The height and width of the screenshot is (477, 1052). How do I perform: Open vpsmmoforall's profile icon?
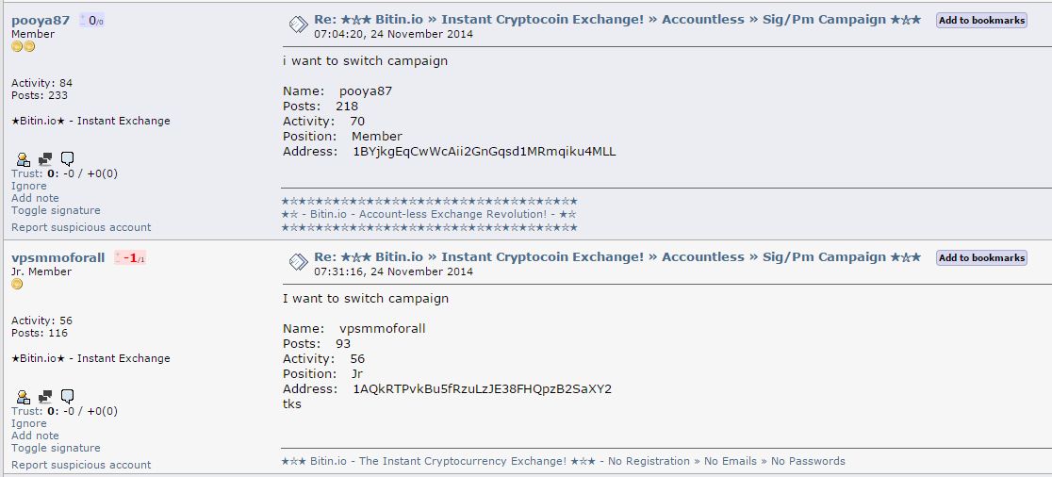tap(23, 397)
